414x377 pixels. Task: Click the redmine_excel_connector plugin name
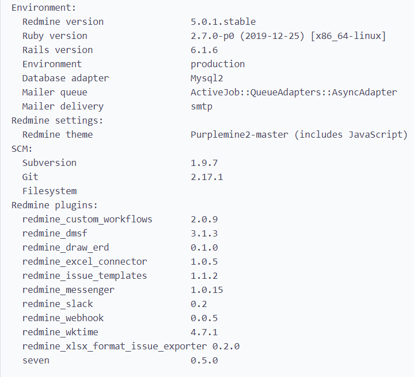85,262
